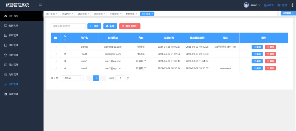Check the checkbox for the audit row
Viewport: 296px width, 131px height.
(55, 54)
